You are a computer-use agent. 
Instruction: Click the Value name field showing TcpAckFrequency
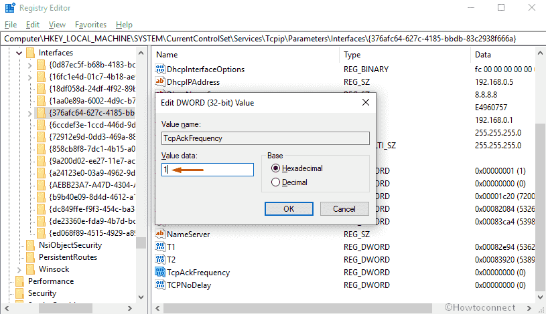pos(265,138)
